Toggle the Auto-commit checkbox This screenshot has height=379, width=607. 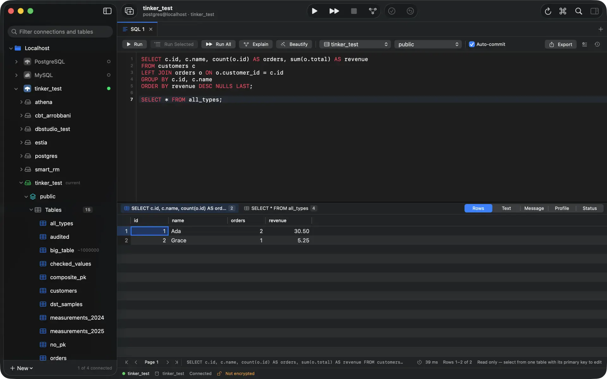472,44
